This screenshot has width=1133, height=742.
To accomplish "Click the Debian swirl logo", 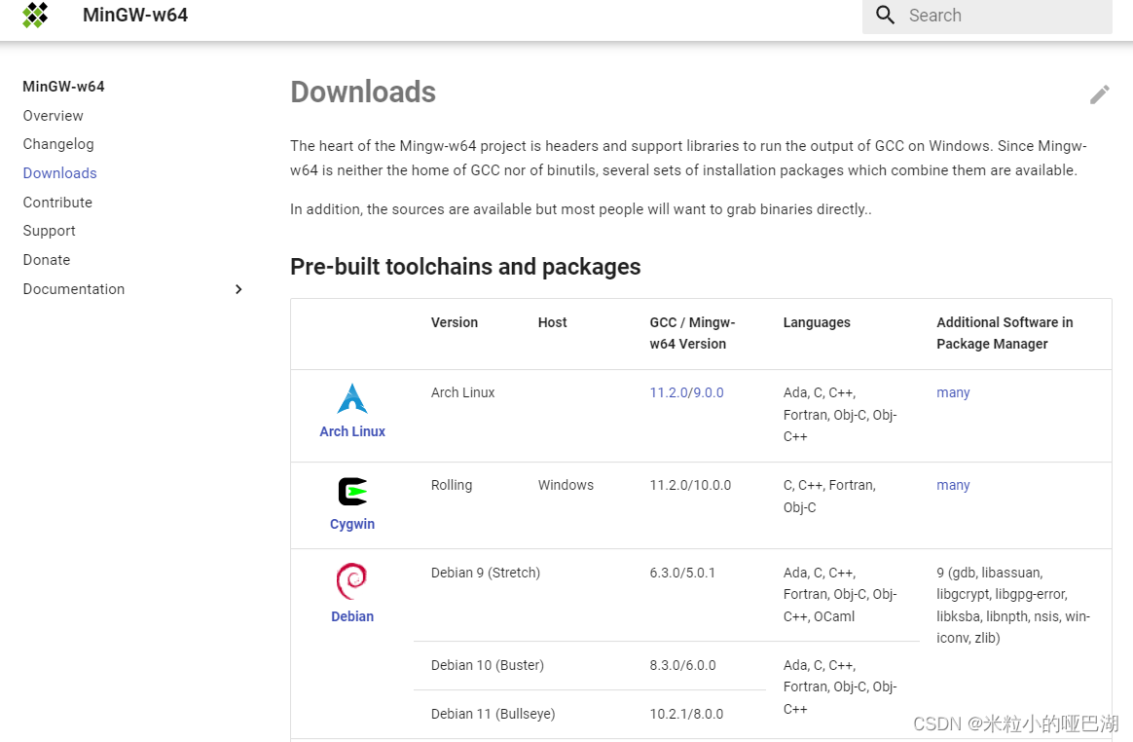I will 352,580.
